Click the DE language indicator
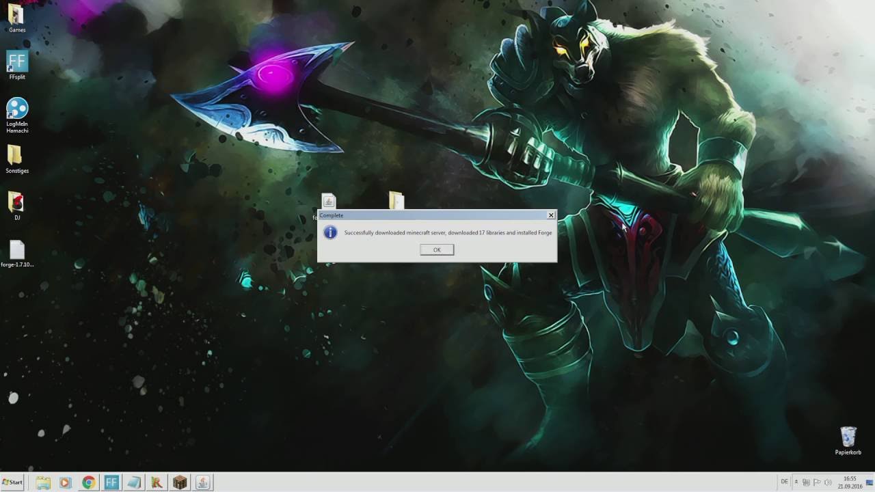Screen dimensions: 875x492 (784, 482)
